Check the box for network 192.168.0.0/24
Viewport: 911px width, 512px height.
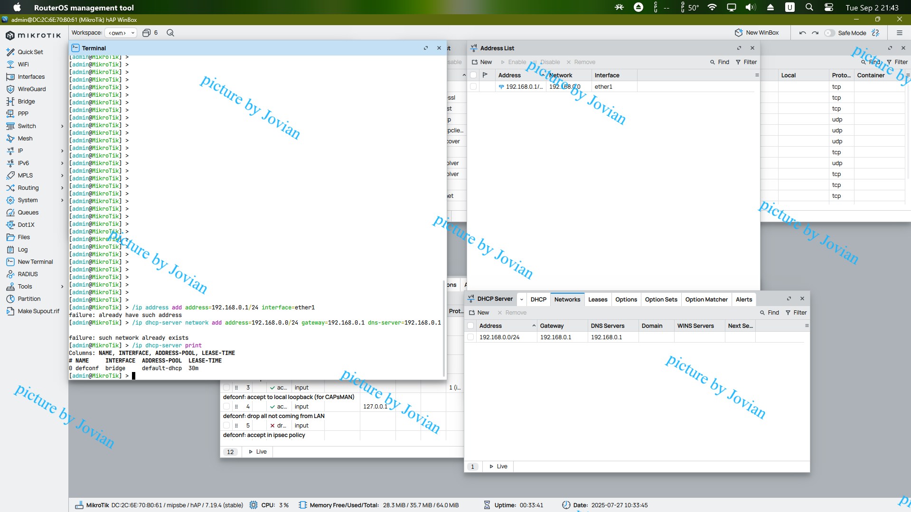pyautogui.click(x=470, y=337)
